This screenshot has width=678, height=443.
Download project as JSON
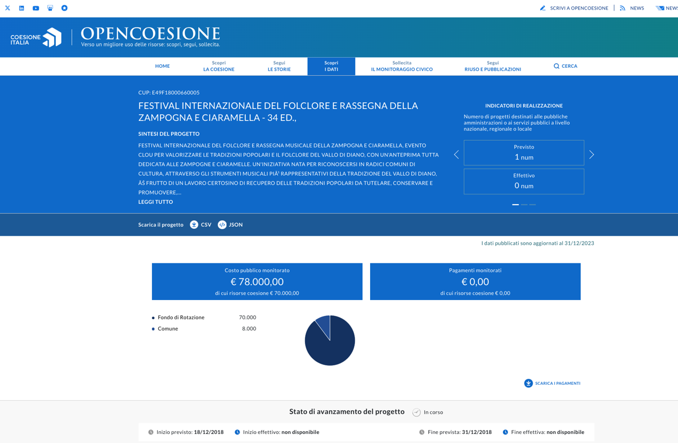coord(230,225)
